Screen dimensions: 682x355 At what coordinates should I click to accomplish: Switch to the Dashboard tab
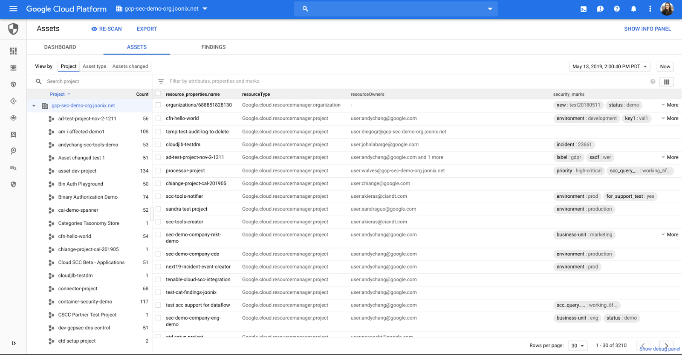point(60,47)
